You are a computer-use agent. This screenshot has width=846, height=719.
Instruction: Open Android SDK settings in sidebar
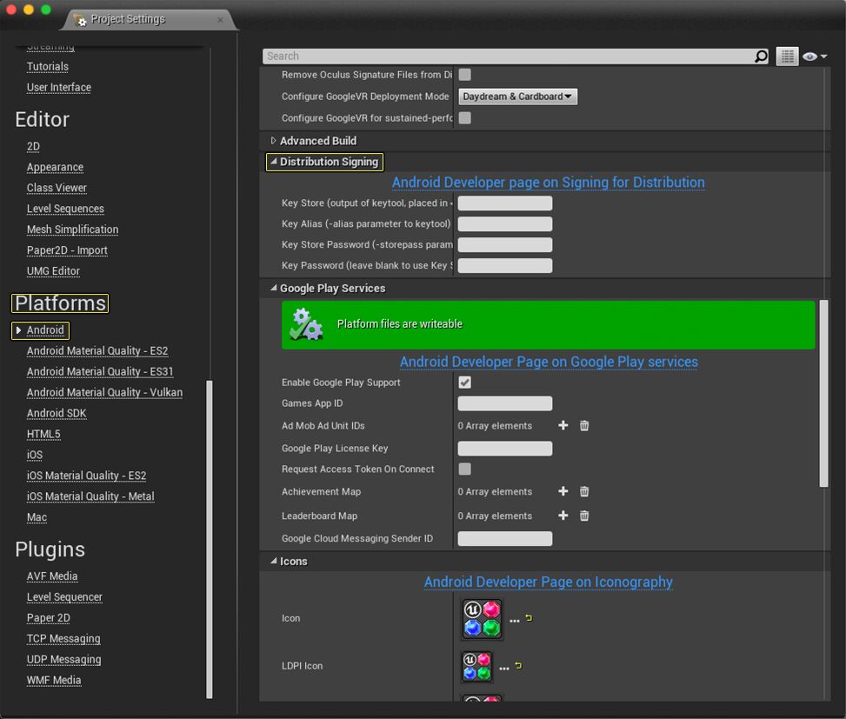[x=57, y=414]
